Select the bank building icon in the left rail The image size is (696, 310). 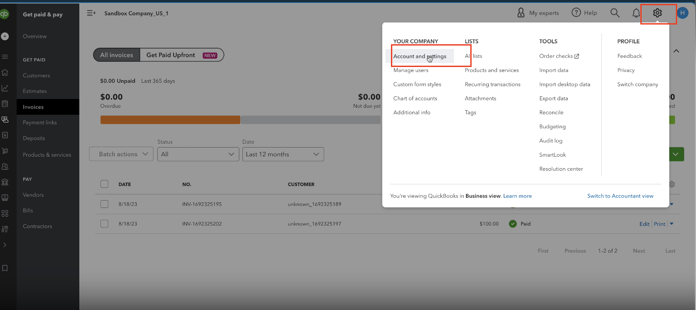5,182
